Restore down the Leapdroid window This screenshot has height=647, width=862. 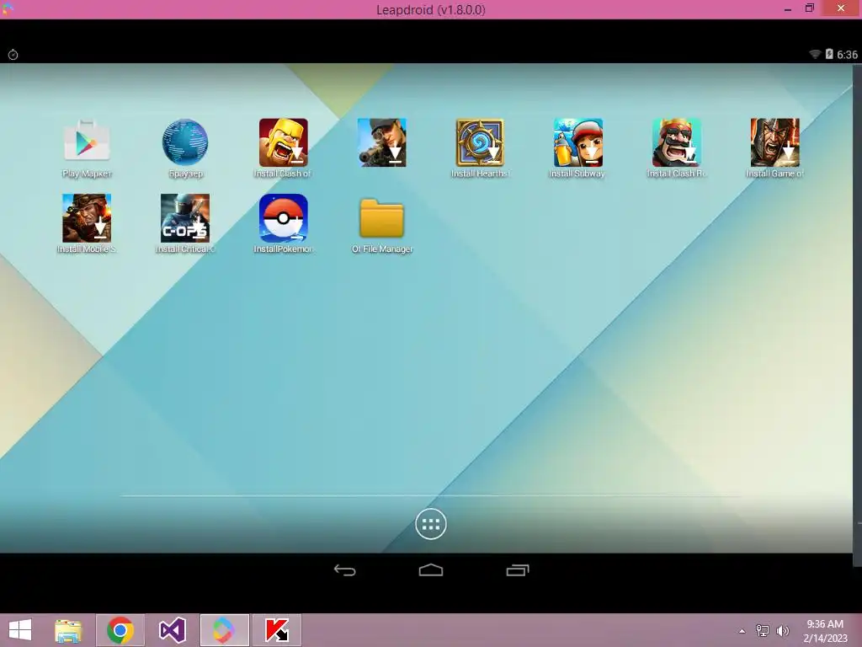[809, 8]
